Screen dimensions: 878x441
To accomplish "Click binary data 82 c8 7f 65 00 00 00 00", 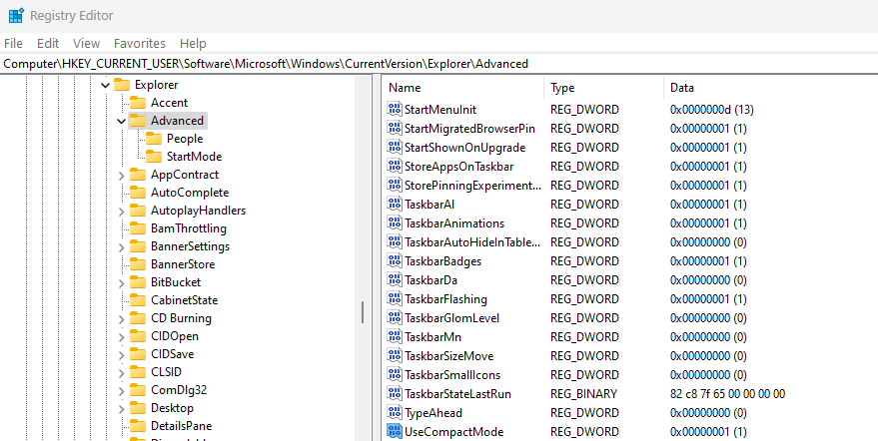I will [x=727, y=394].
